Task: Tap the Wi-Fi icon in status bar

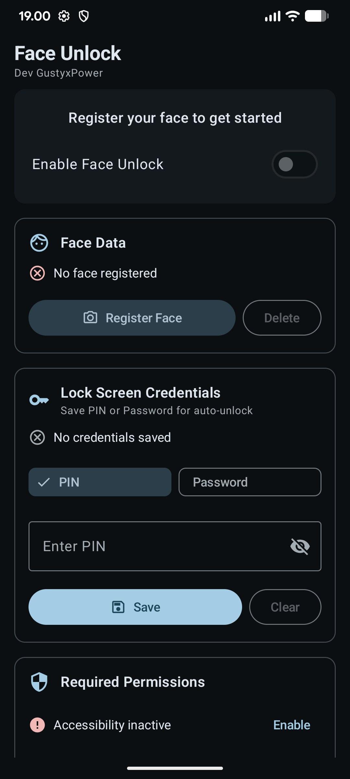Action: [x=292, y=16]
